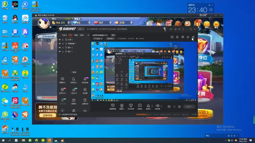
Task: Add a new scene with the plus button
Action: tap(88, 35)
